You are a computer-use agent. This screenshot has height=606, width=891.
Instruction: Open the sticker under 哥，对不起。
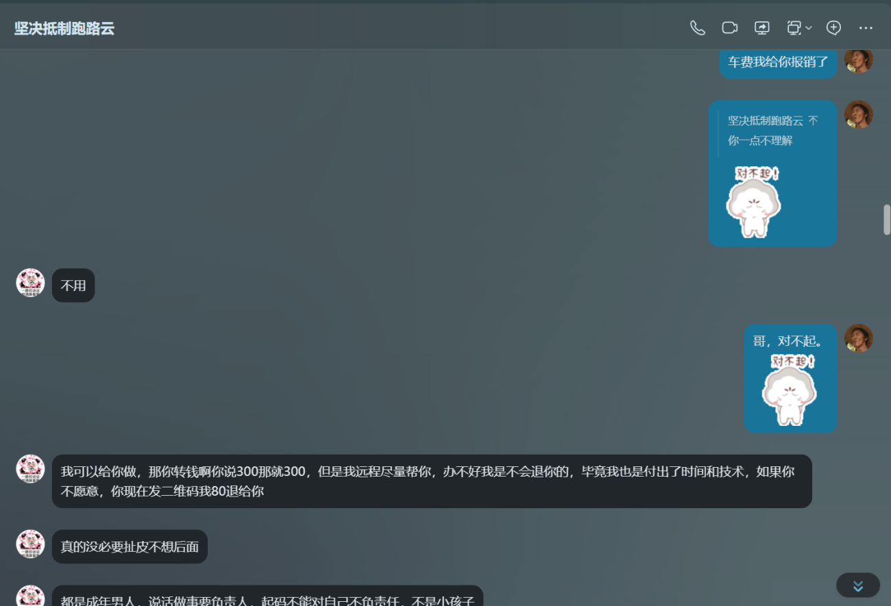790,390
